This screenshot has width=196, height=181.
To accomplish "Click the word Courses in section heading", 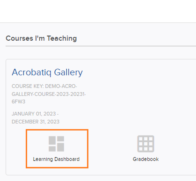I will [x=20, y=38].
